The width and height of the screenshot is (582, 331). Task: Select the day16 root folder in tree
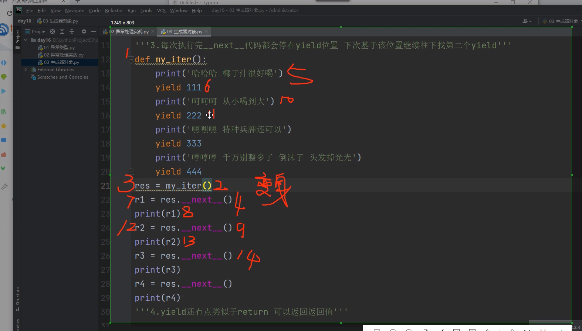tap(44, 40)
